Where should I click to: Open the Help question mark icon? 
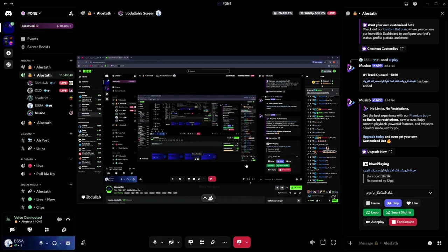click(x=415, y=3)
